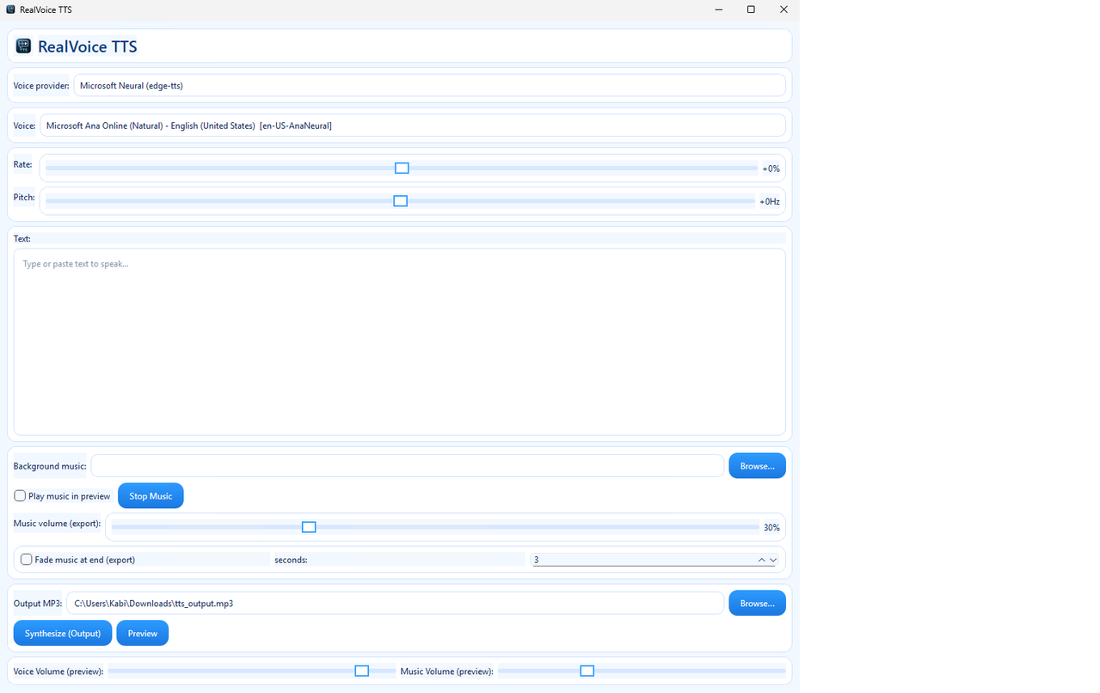Viewport: 1100px width, 693px height.
Task: Close the RealVoice TTS window
Action: (x=784, y=9)
